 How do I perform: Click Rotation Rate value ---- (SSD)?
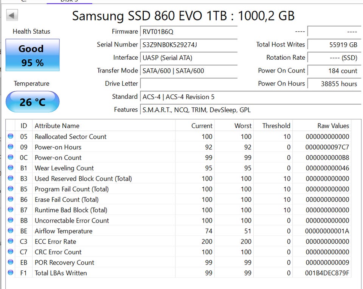334,57
